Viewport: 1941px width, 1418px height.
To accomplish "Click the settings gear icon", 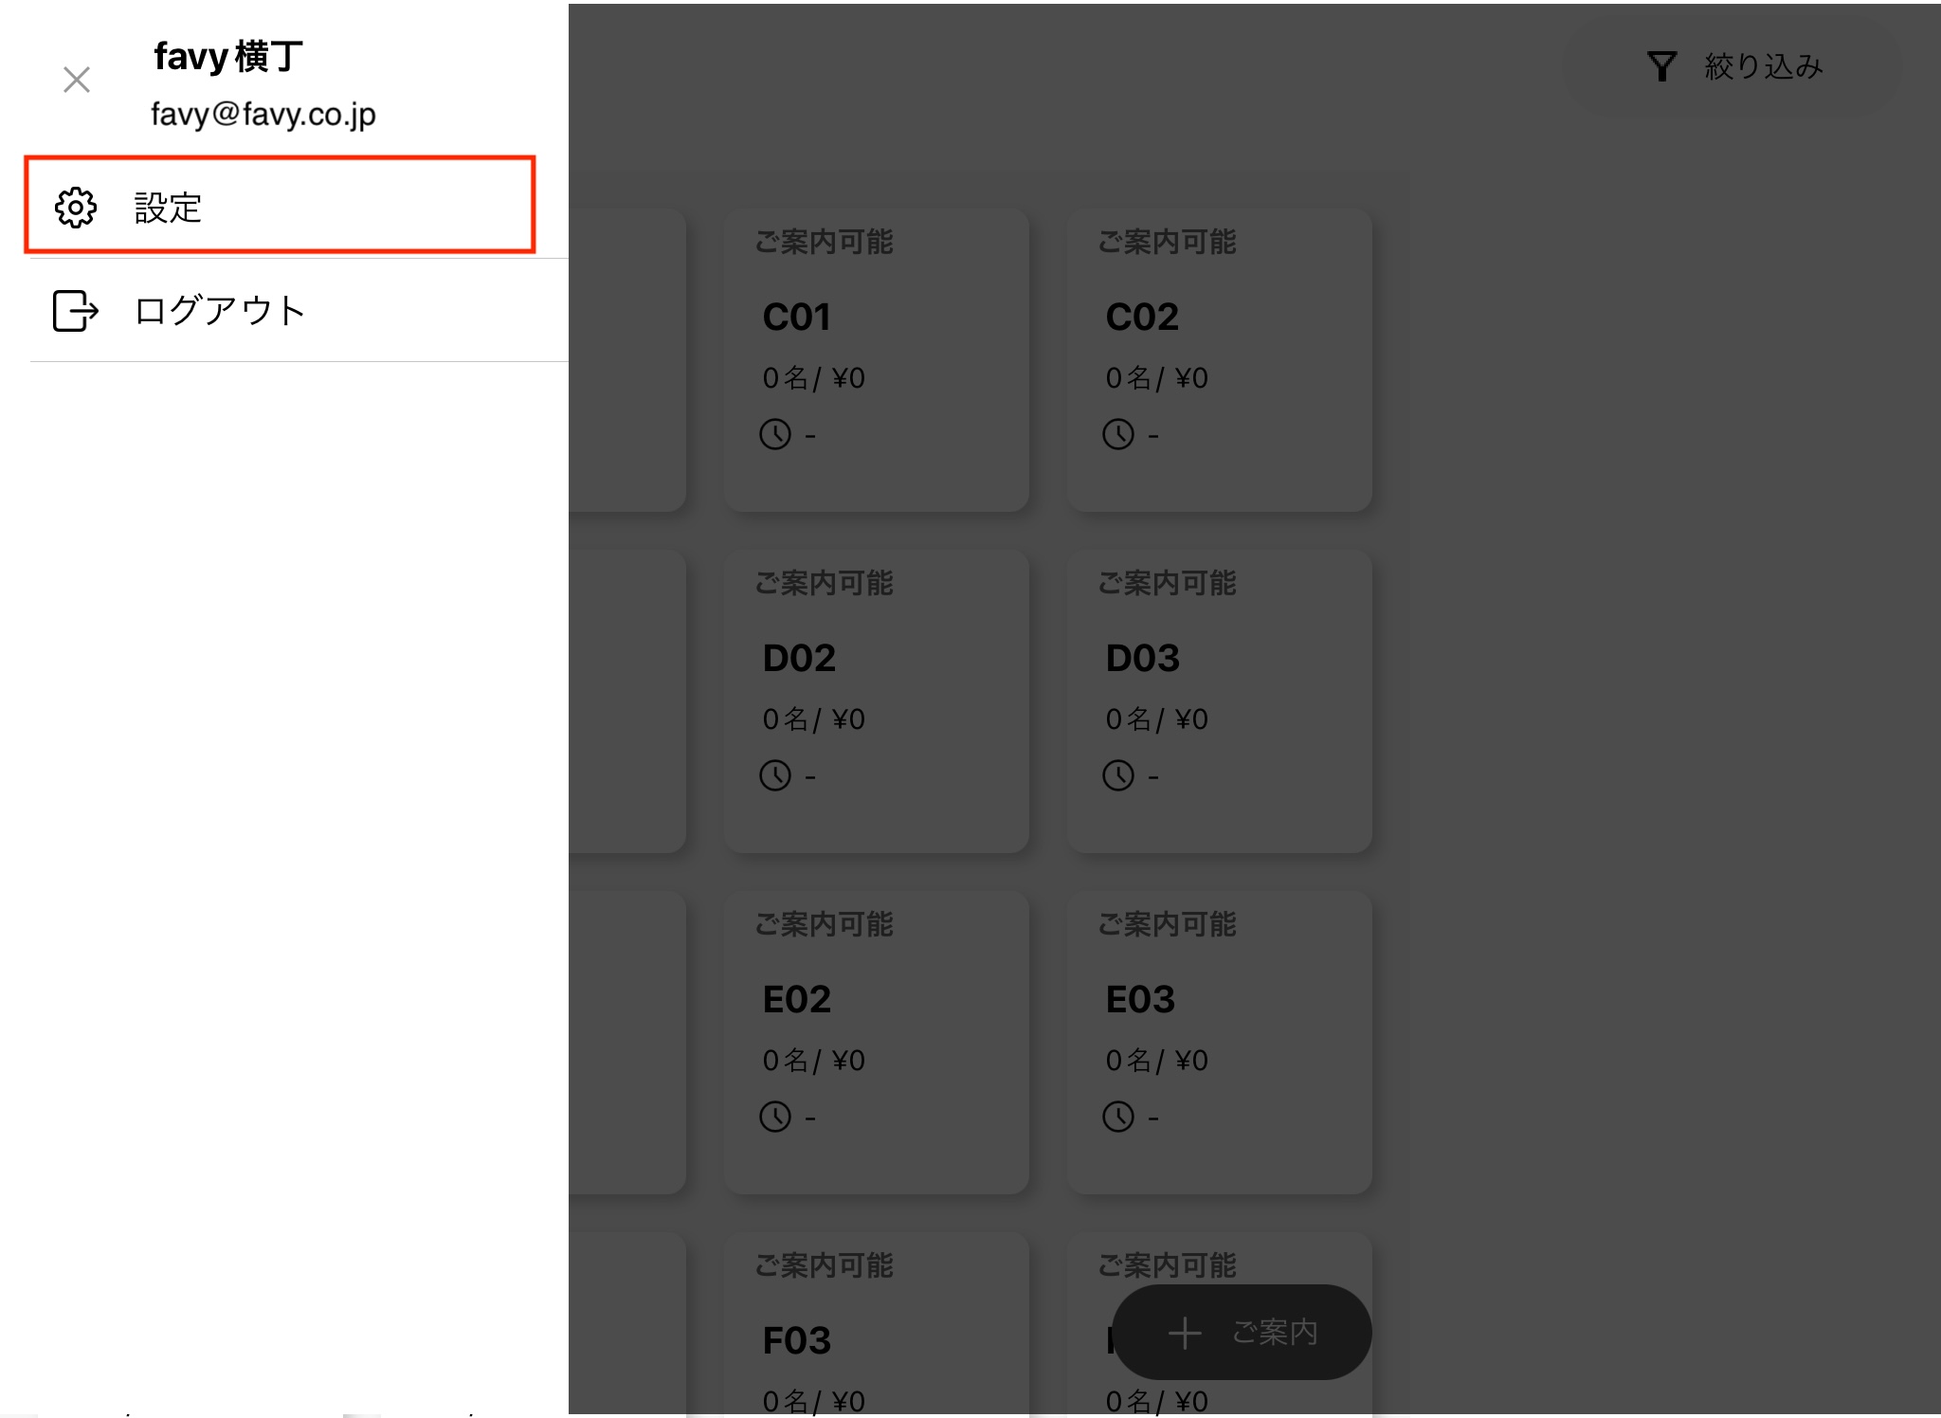I will pos(76,208).
